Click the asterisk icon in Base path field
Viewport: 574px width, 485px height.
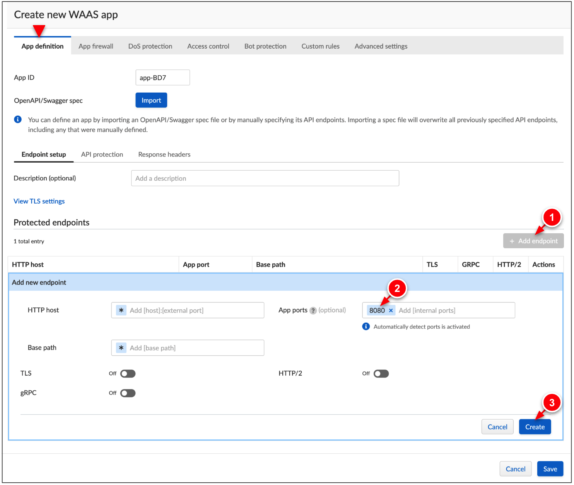tap(120, 348)
